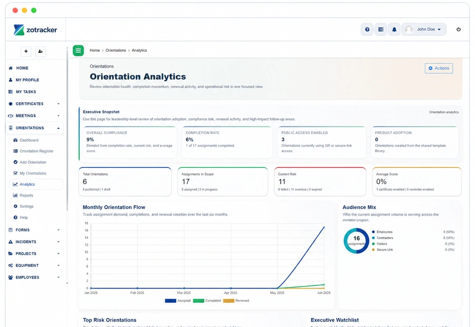Click the power logout icon
Viewport: 475px width, 327px height.
tap(459, 30)
